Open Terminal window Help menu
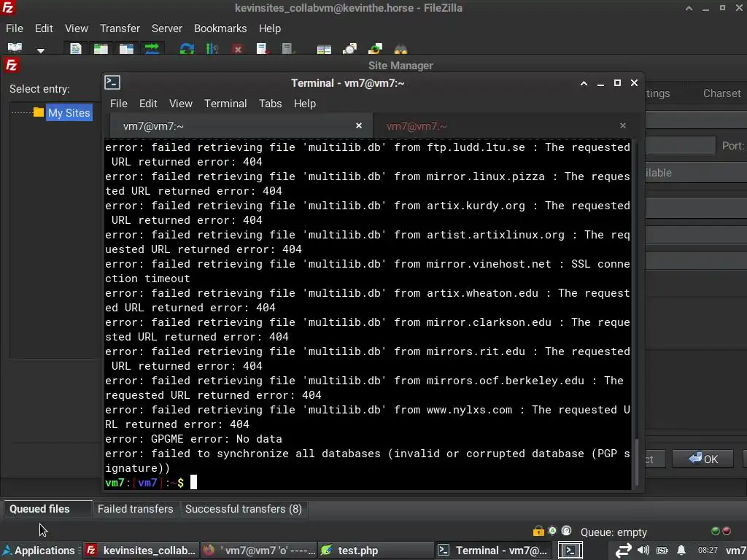This screenshot has width=747, height=560. 304,104
